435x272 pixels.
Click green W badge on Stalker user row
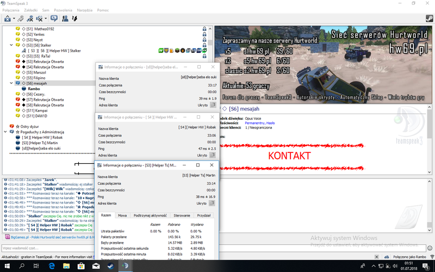pos(160,51)
